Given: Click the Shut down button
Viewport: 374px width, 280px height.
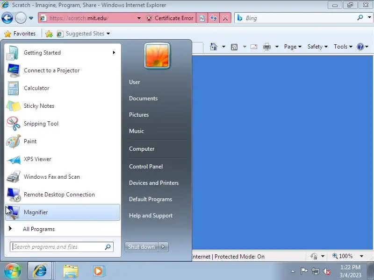Looking at the screenshot, I should tap(142, 247).
